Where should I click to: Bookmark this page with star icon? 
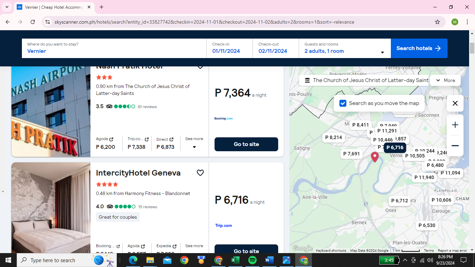click(x=437, y=22)
